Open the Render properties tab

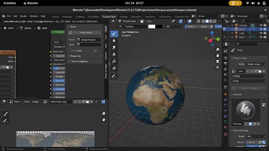(x=225, y=58)
